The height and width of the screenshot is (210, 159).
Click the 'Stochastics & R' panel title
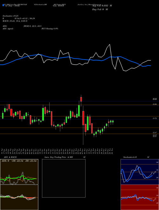tap(130, 157)
